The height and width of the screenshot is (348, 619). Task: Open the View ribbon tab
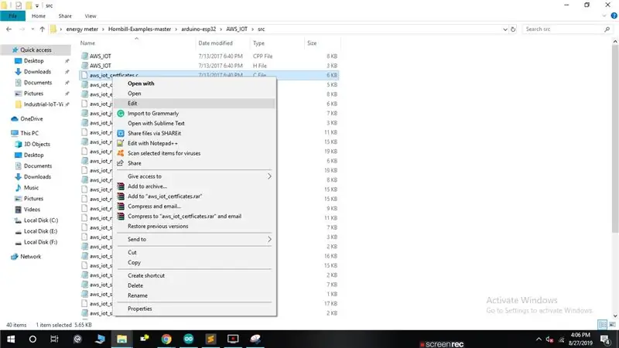point(90,16)
